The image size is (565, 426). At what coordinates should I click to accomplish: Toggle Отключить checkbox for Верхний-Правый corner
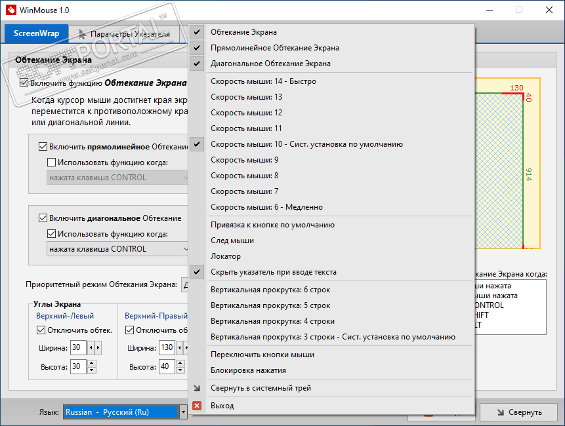pos(130,330)
